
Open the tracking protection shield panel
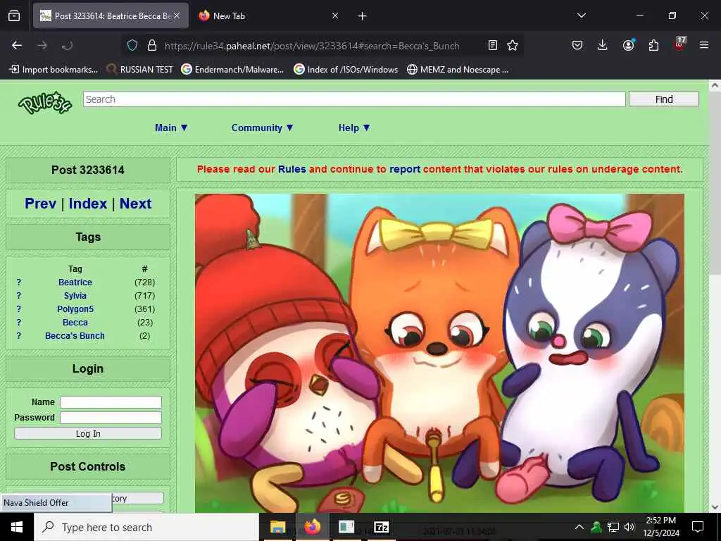point(132,45)
